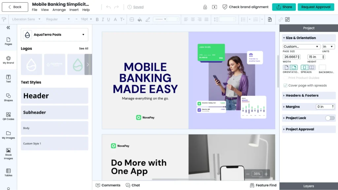The height and width of the screenshot is (190, 338).
Task: Click the Share button
Action: [284, 7]
